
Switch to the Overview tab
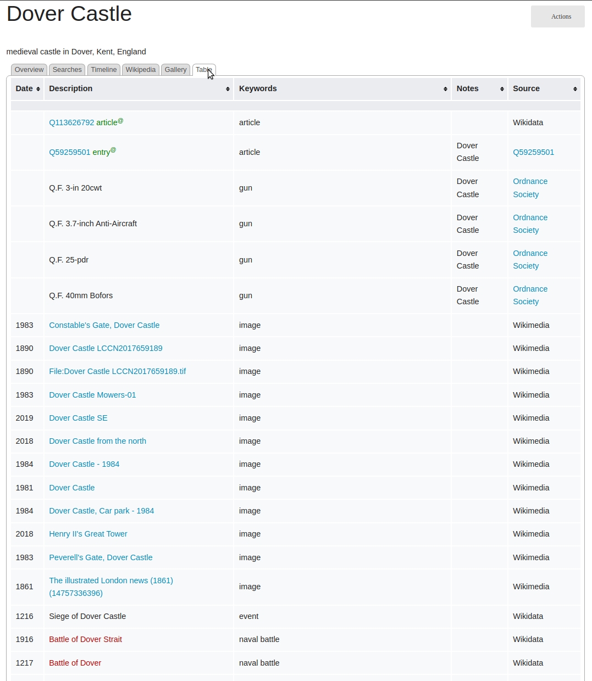tap(29, 70)
